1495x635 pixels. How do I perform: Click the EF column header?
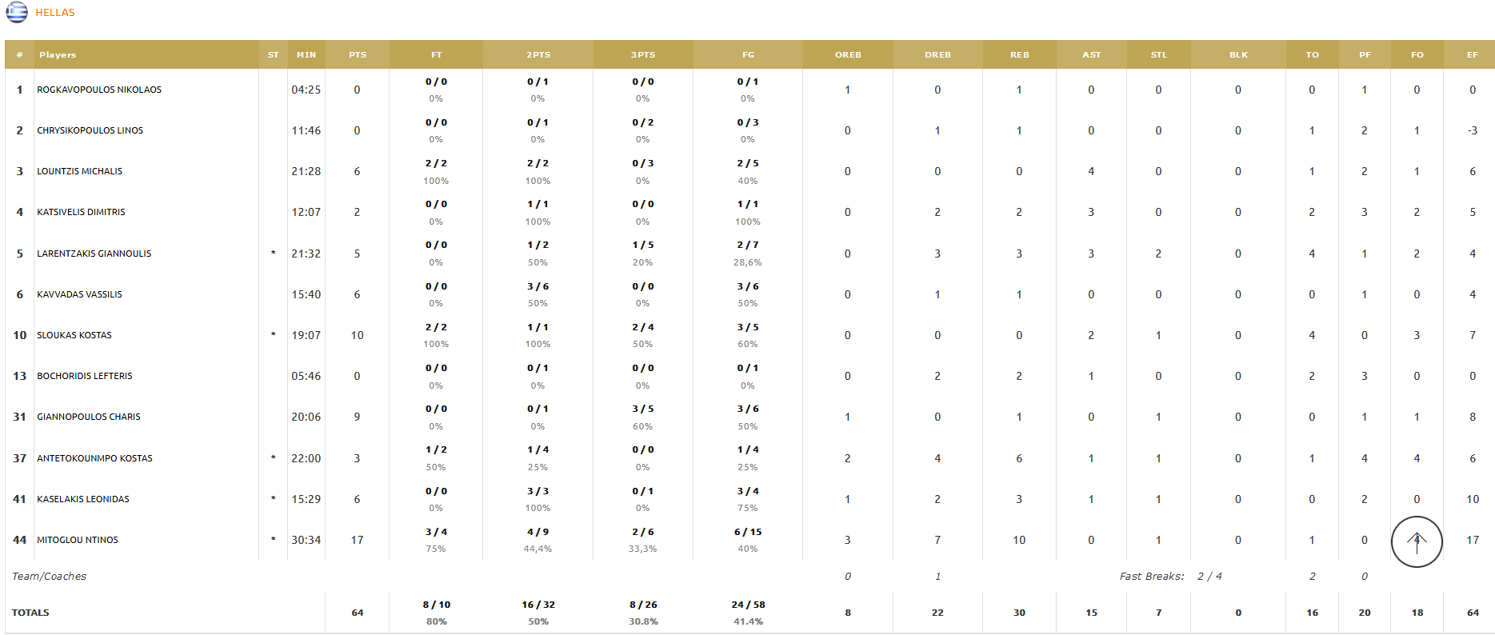click(x=1472, y=55)
